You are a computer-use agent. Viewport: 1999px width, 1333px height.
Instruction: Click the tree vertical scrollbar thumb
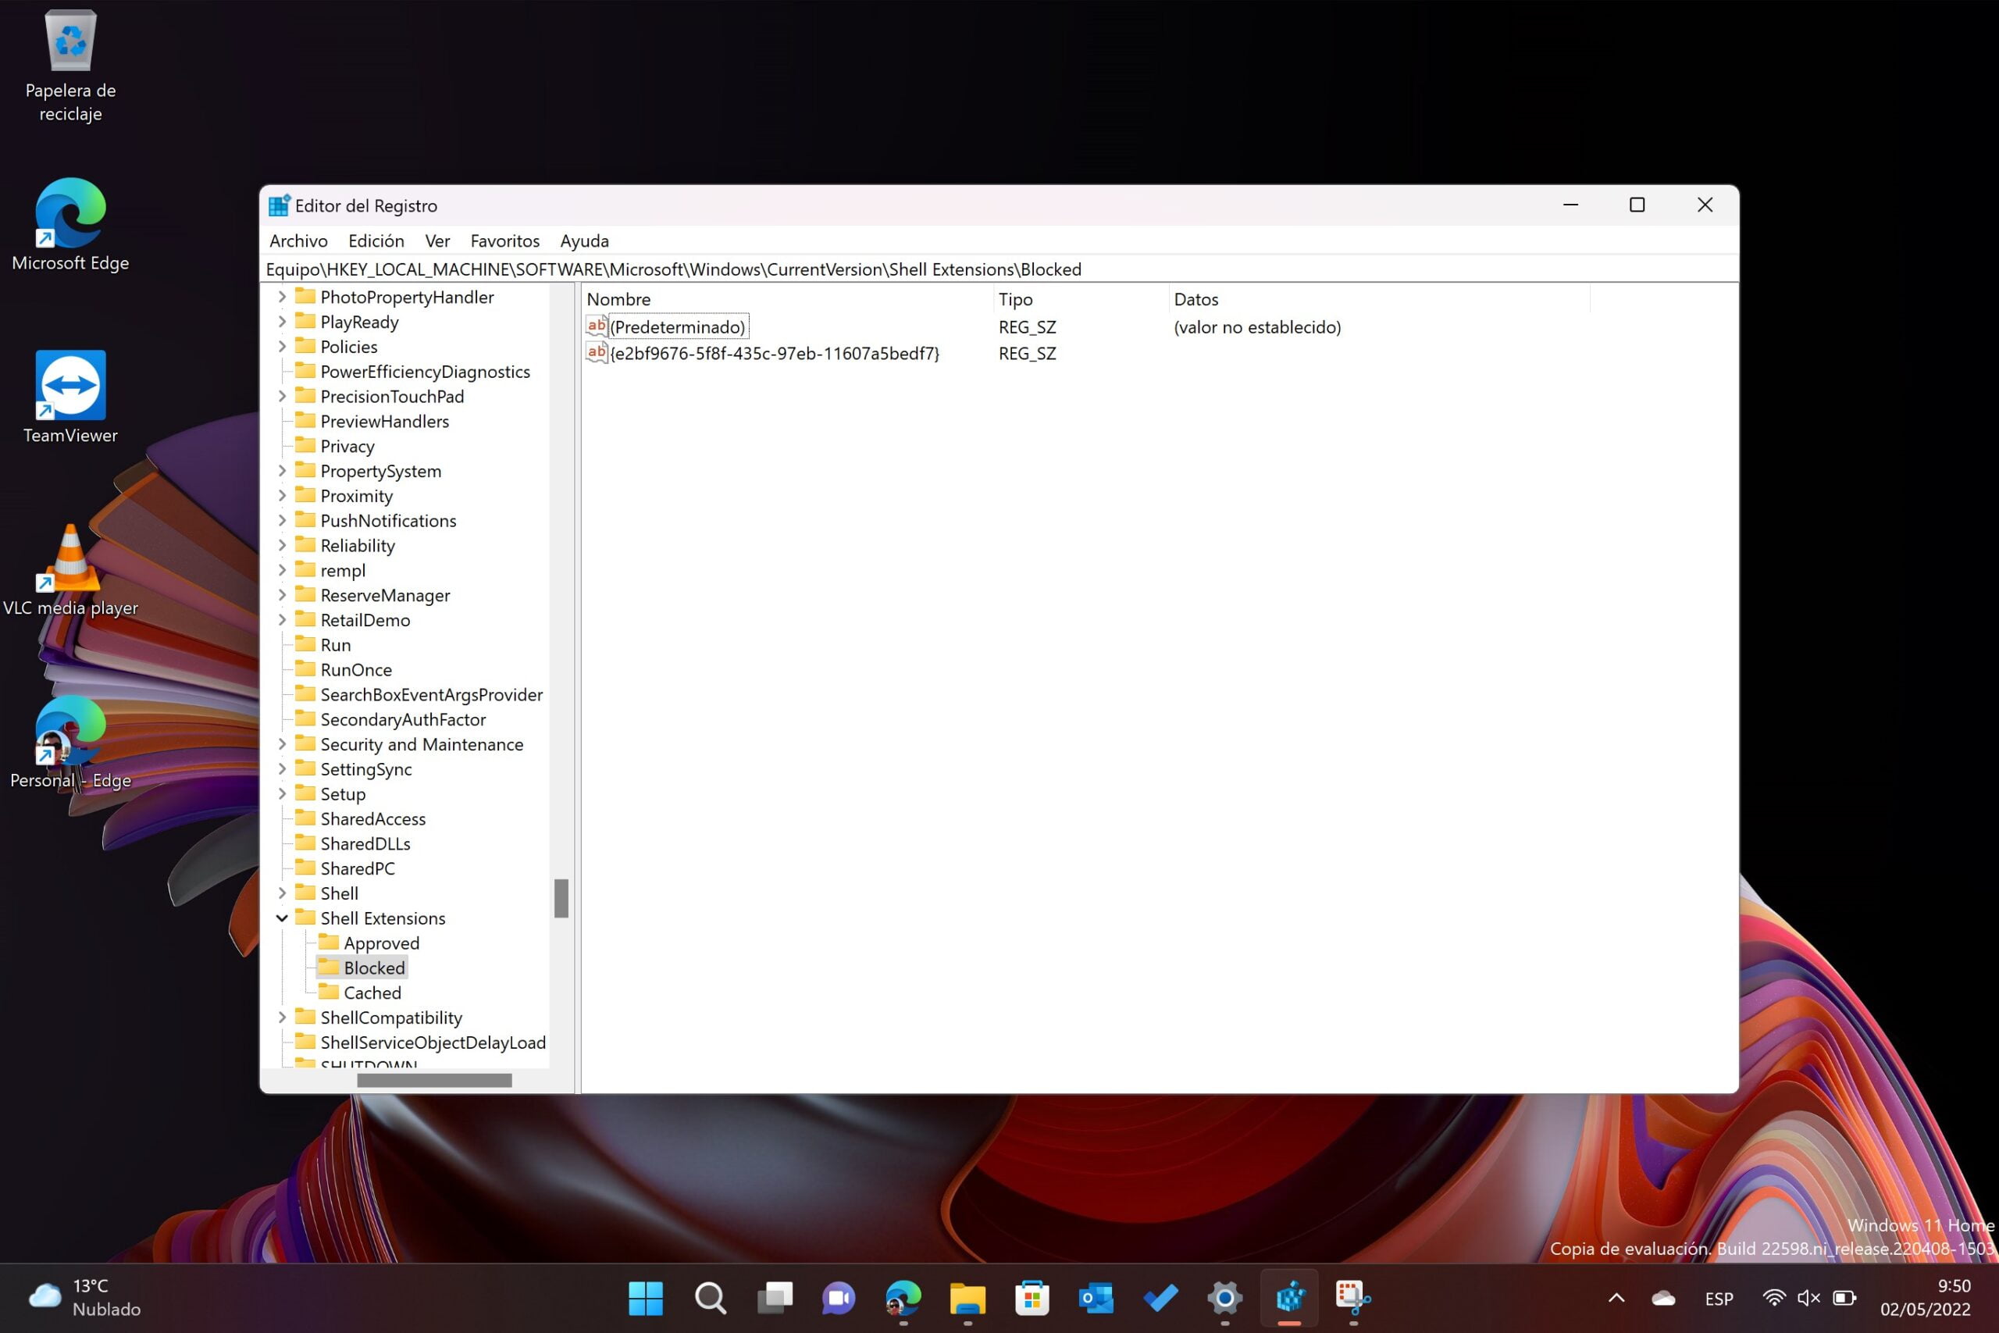(561, 898)
